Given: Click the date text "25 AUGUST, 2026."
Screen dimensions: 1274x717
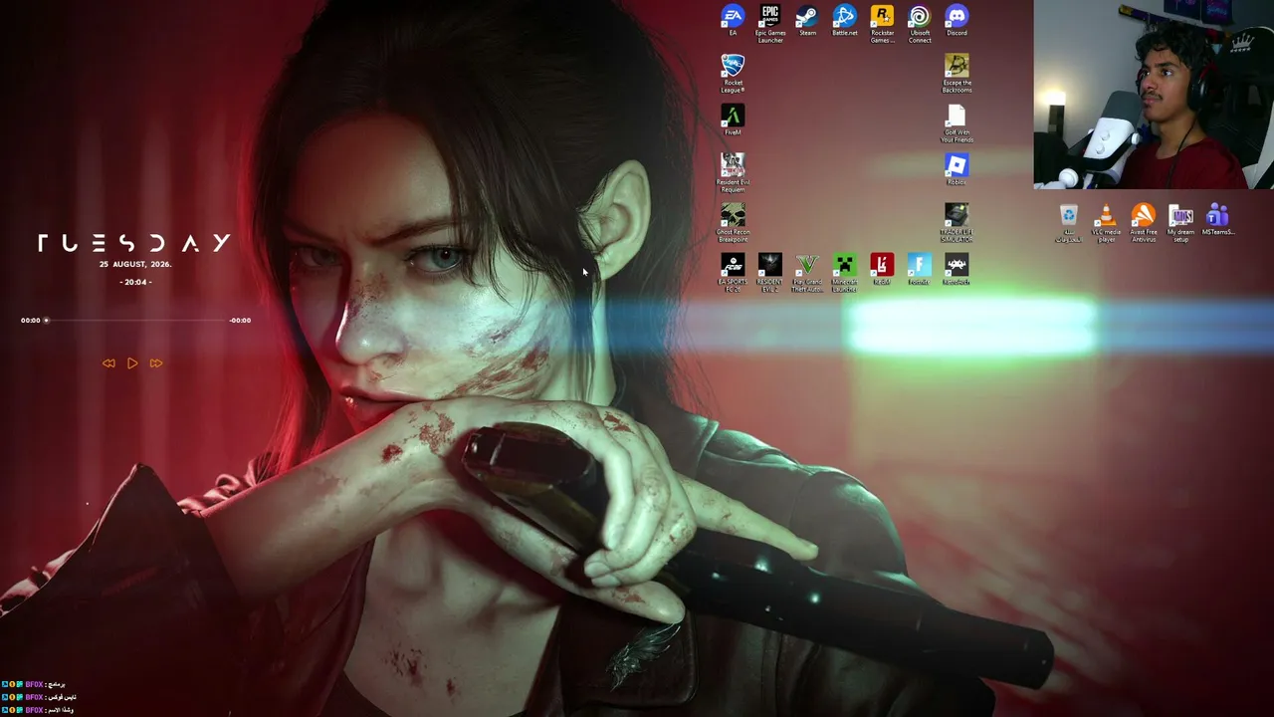Looking at the screenshot, I should point(135,265).
